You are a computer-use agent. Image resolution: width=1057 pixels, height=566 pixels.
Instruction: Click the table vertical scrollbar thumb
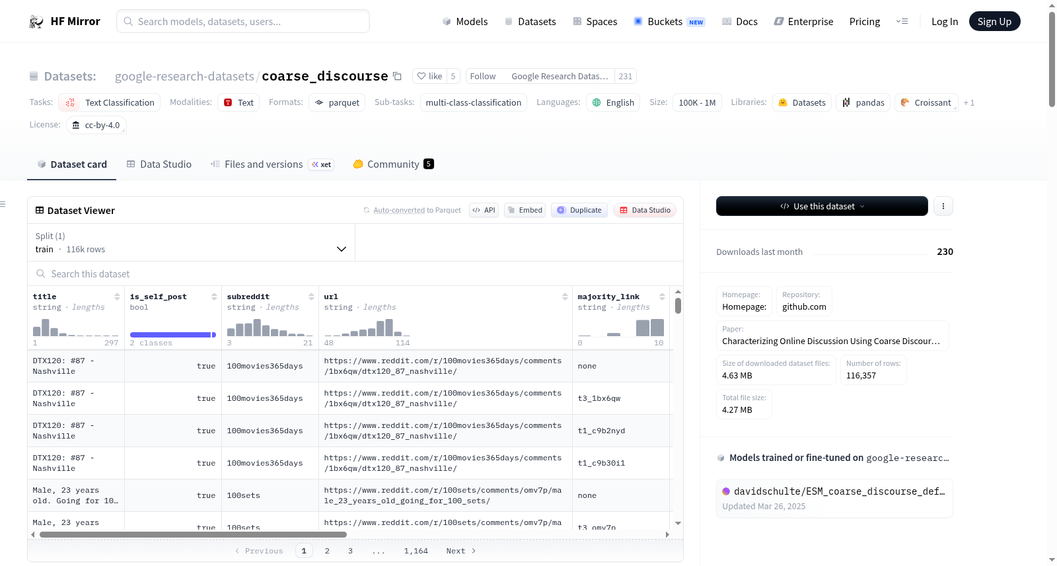678,306
